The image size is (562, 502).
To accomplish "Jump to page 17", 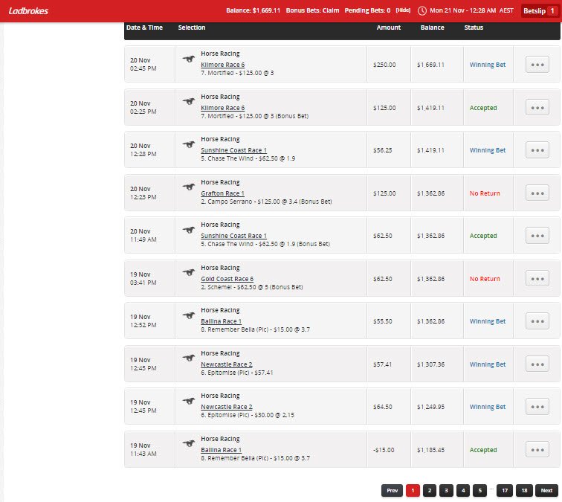I will pos(505,490).
